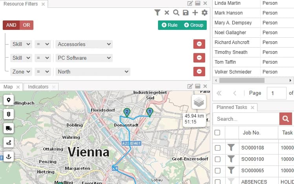Image resolution: width=294 pixels, height=184 pixels.
Task: Filter by job SO000065 funnel icon
Action: coord(231,171)
